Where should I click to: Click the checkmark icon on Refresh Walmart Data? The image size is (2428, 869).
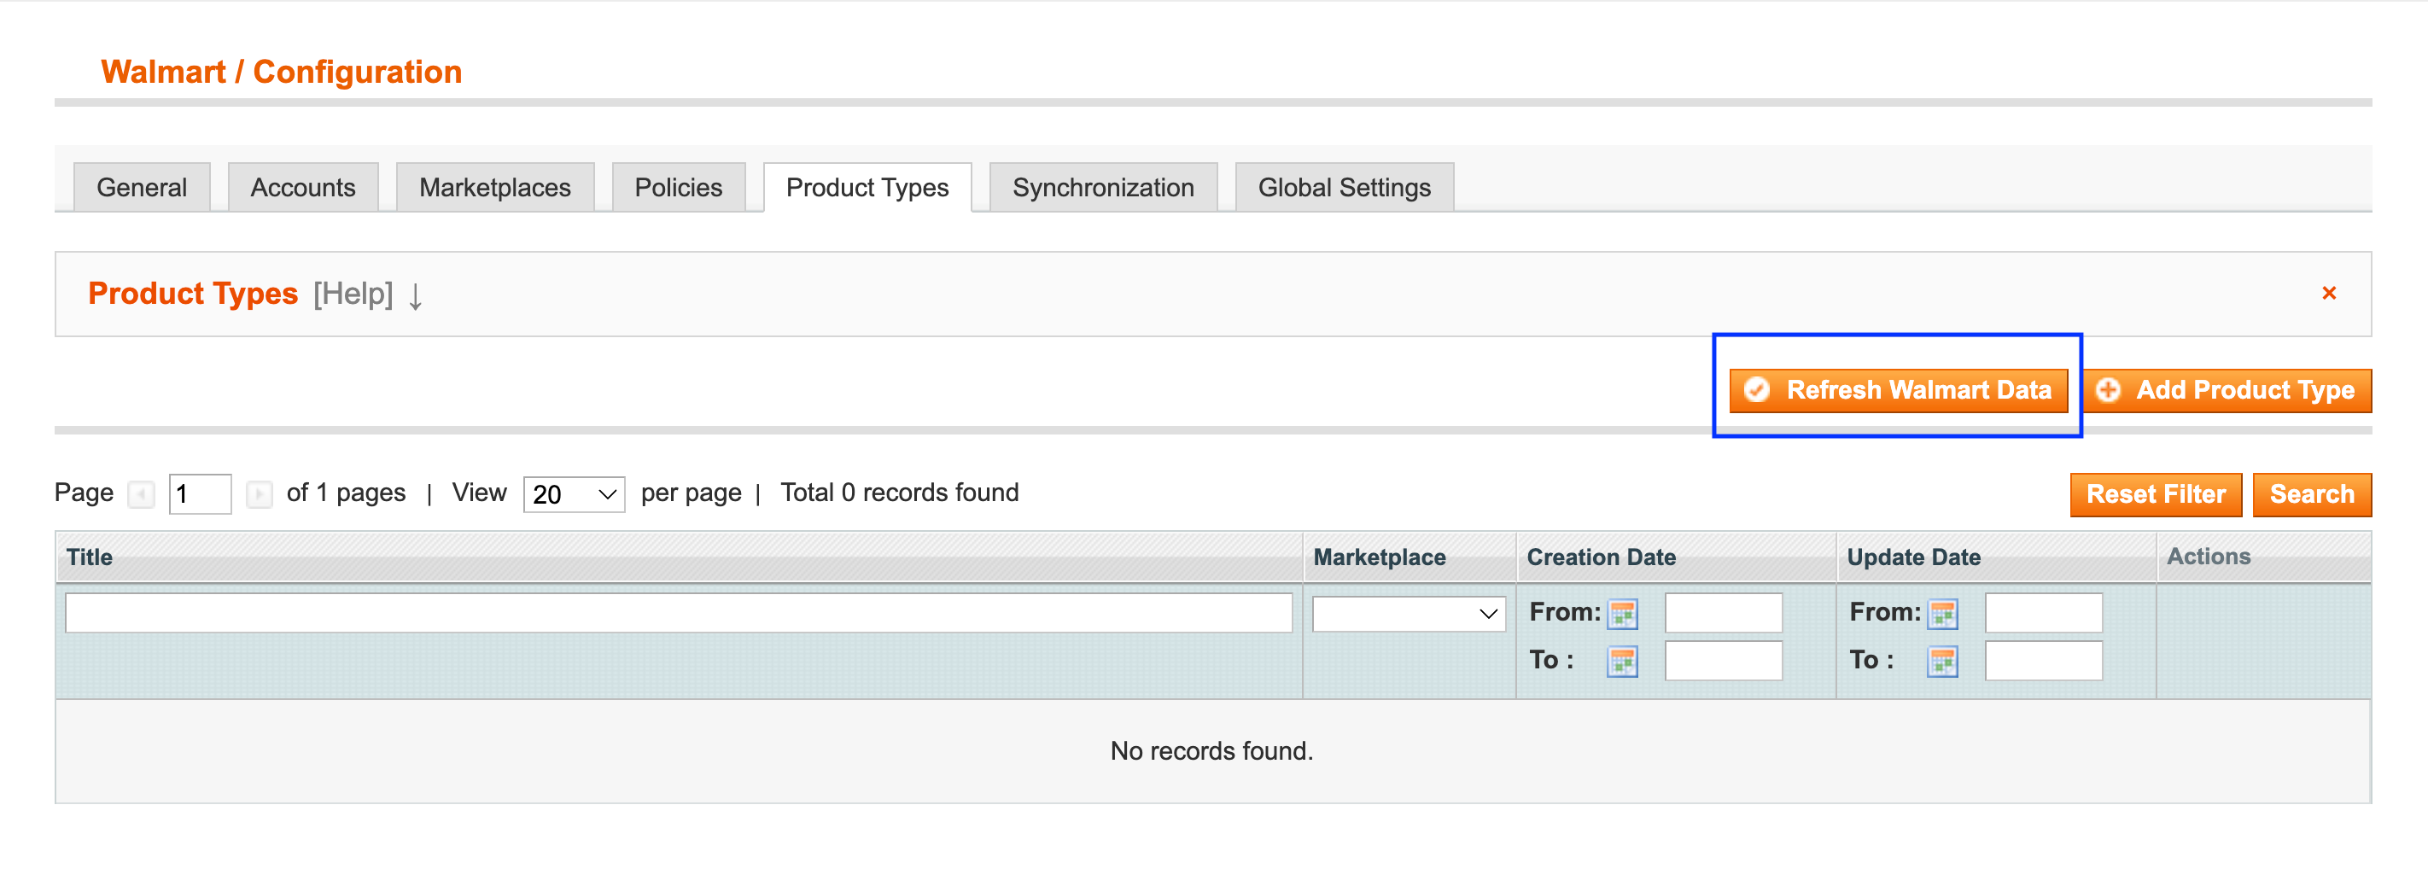coord(1756,389)
